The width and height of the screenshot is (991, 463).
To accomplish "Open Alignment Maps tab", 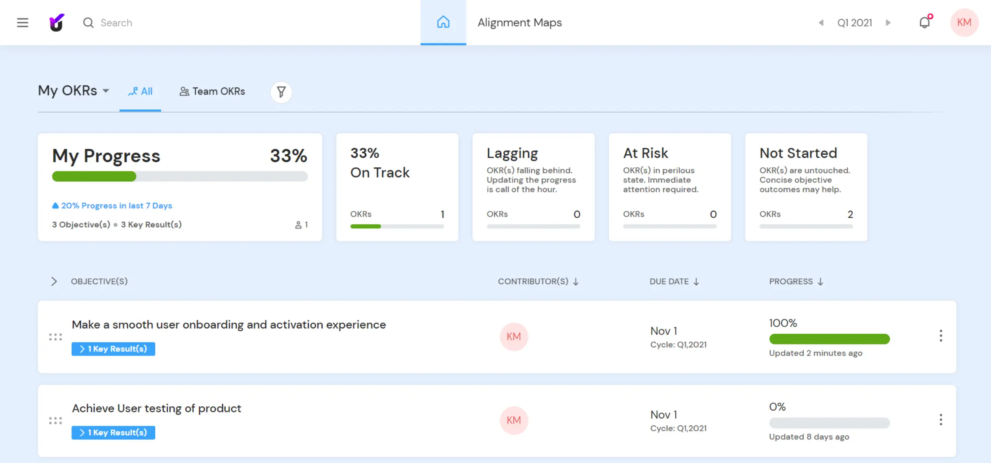I will [x=519, y=22].
